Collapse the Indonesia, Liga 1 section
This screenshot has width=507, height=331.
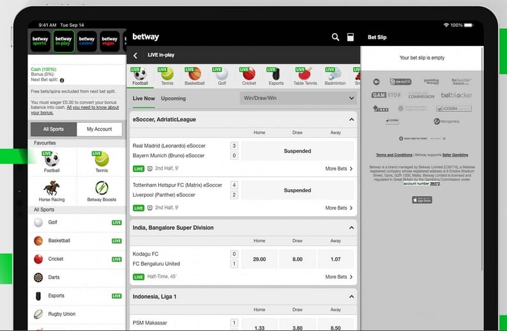point(351,296)
